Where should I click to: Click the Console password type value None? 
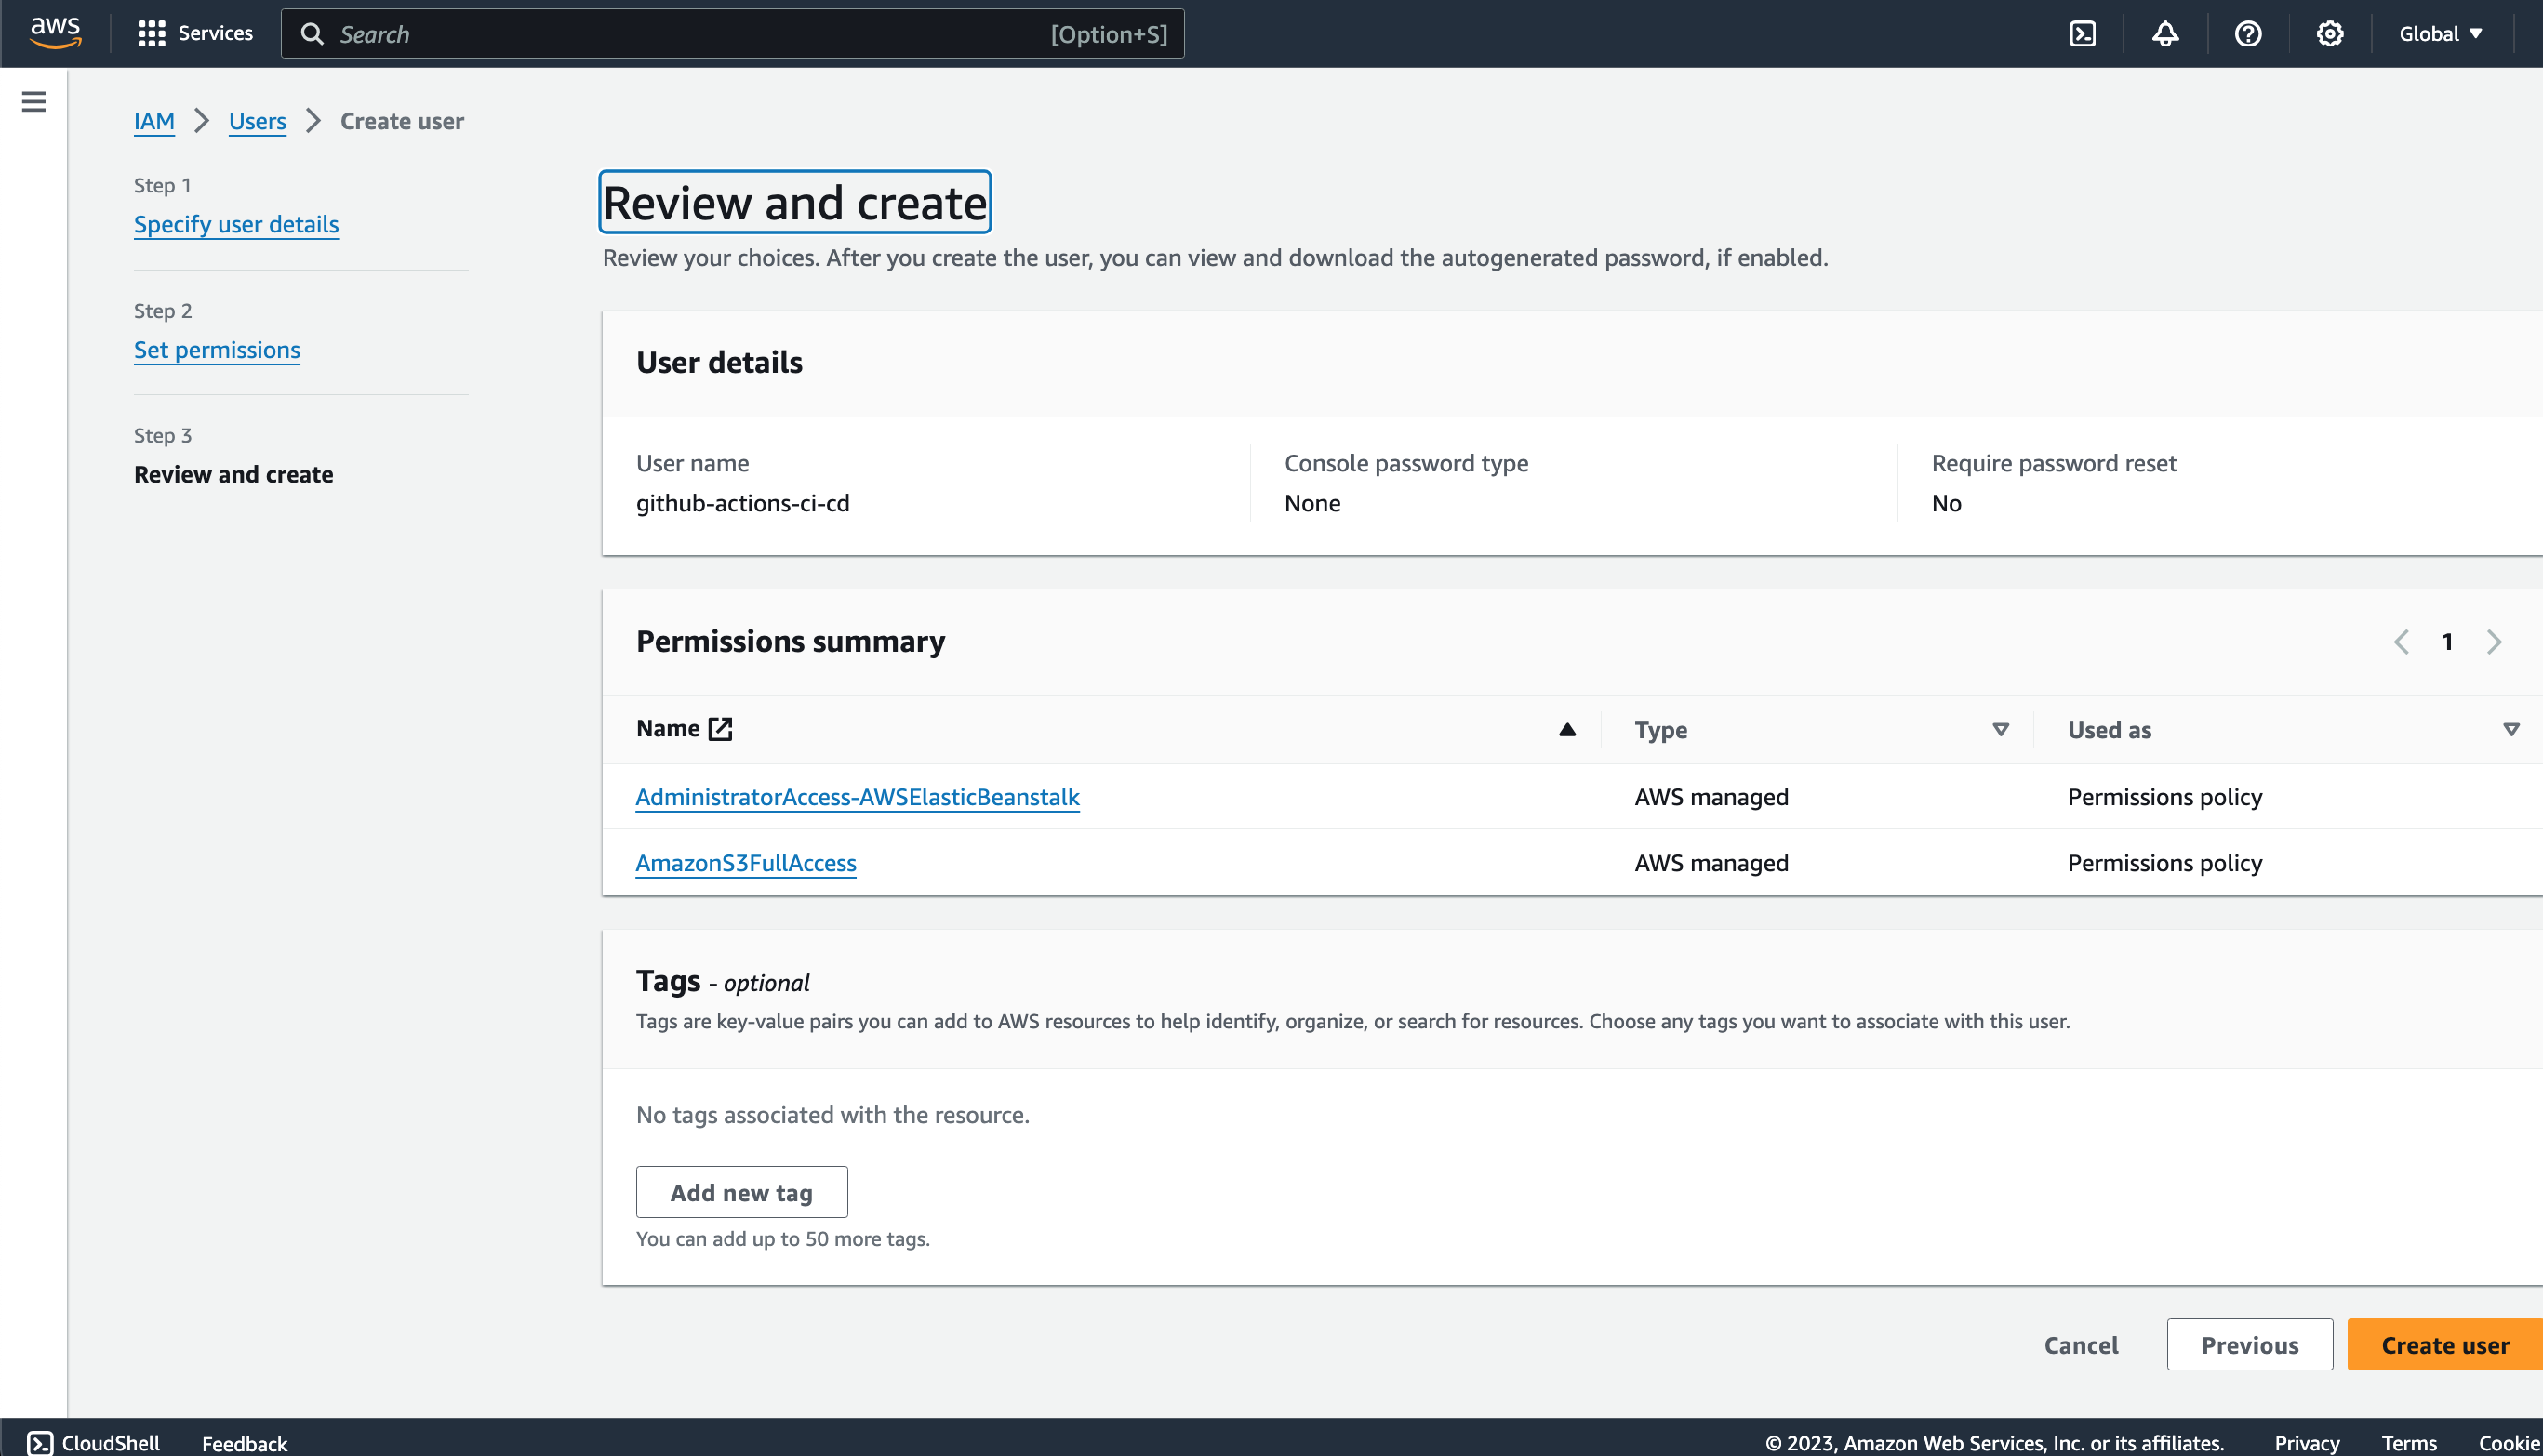1312,503
